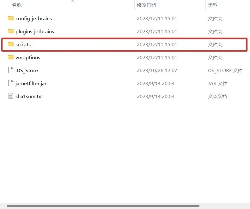Click the date of .DS_Store row
250x209 pixels.
tap(157, 71)
